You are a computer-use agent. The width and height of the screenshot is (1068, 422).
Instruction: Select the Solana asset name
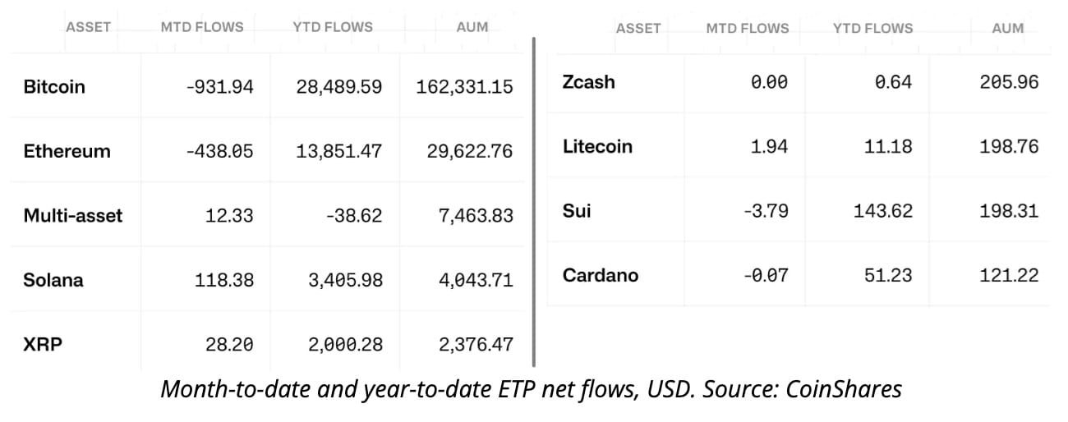click(x=53, y=280)
